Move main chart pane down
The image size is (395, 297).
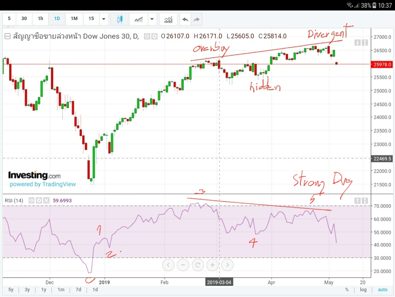coord(357,43)
